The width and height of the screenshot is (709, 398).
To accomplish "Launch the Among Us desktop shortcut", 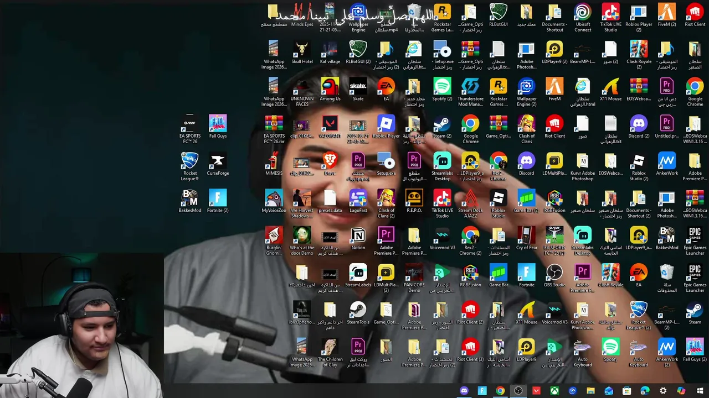I will point(330,90).
